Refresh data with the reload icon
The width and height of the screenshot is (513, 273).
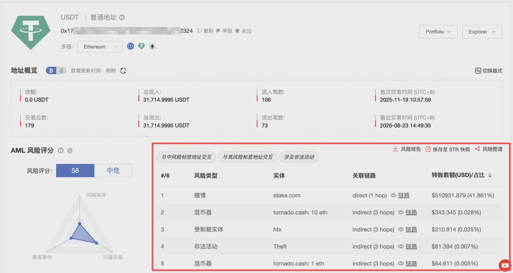[123, 71]
